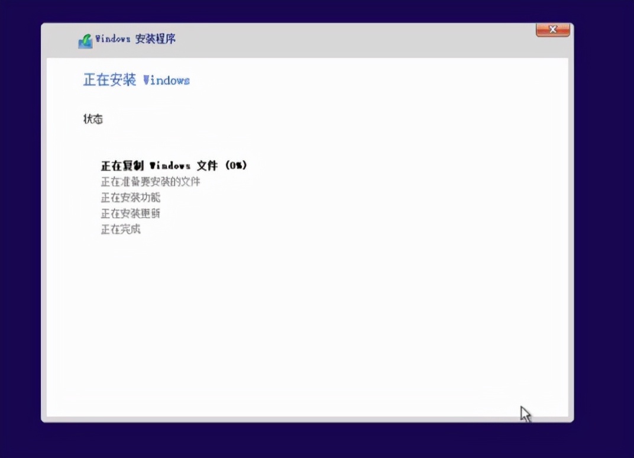Click the Windows Setup flag icon in title bar
This screenshot has height=458, width=634.
(x=85, y=39)
